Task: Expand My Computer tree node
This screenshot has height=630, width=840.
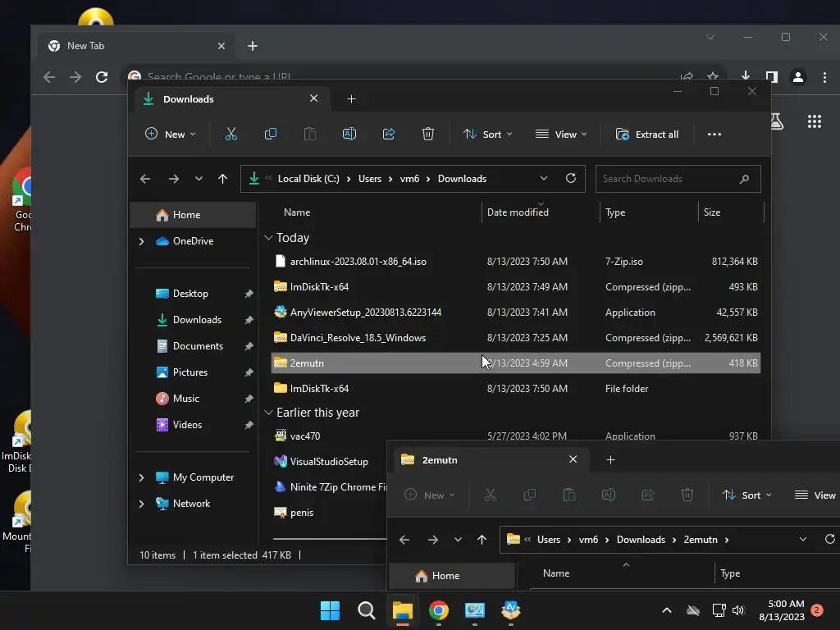Action: 141,477
